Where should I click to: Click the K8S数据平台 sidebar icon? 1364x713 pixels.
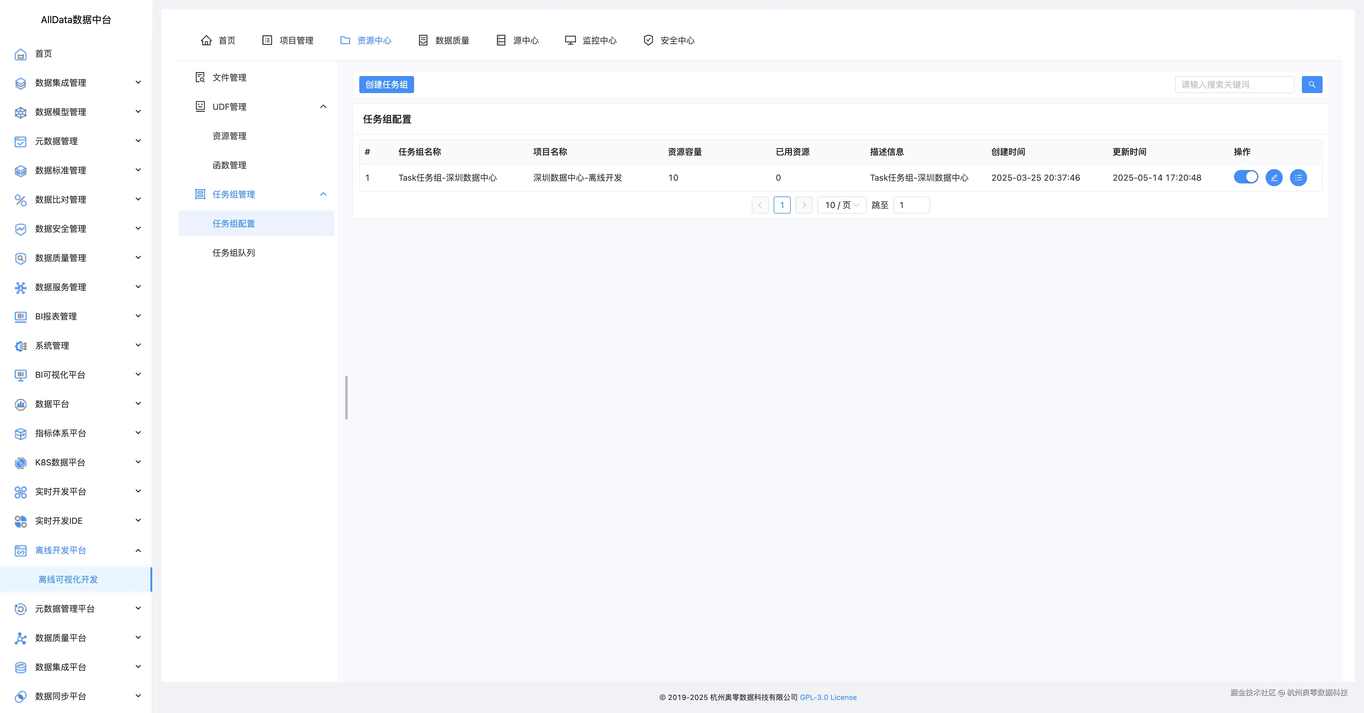point(20,463)
